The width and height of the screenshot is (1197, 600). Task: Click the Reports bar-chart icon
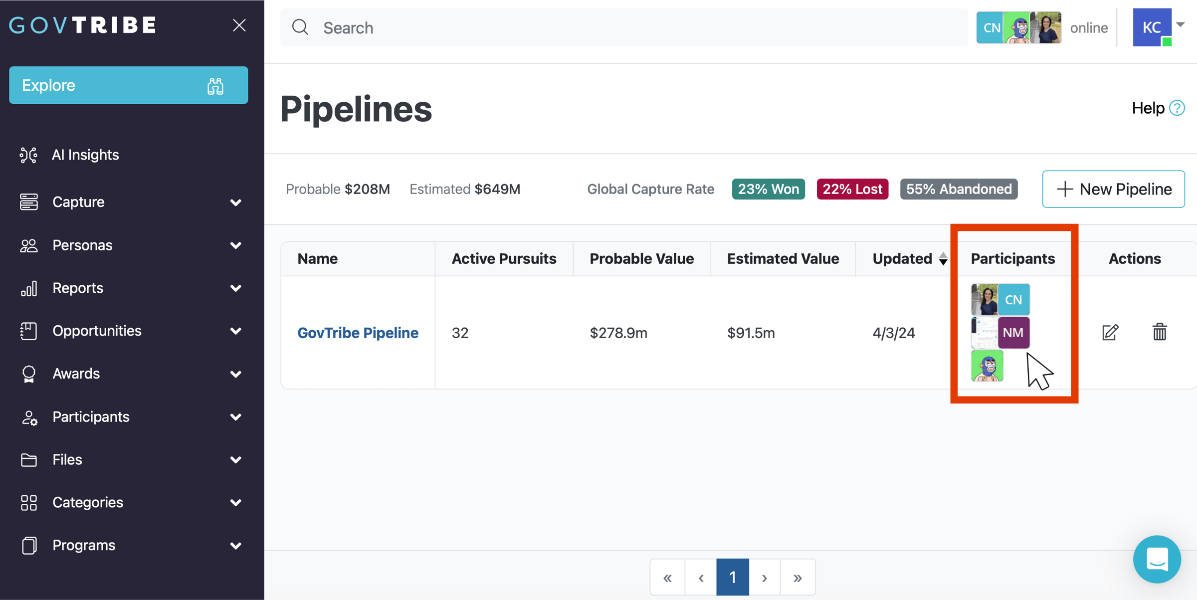pyautogui.click(x=28, y=288)
